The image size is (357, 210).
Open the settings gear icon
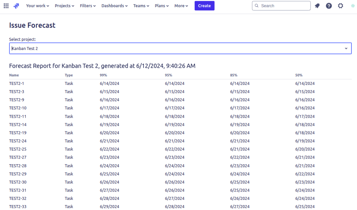pos(341,6)
